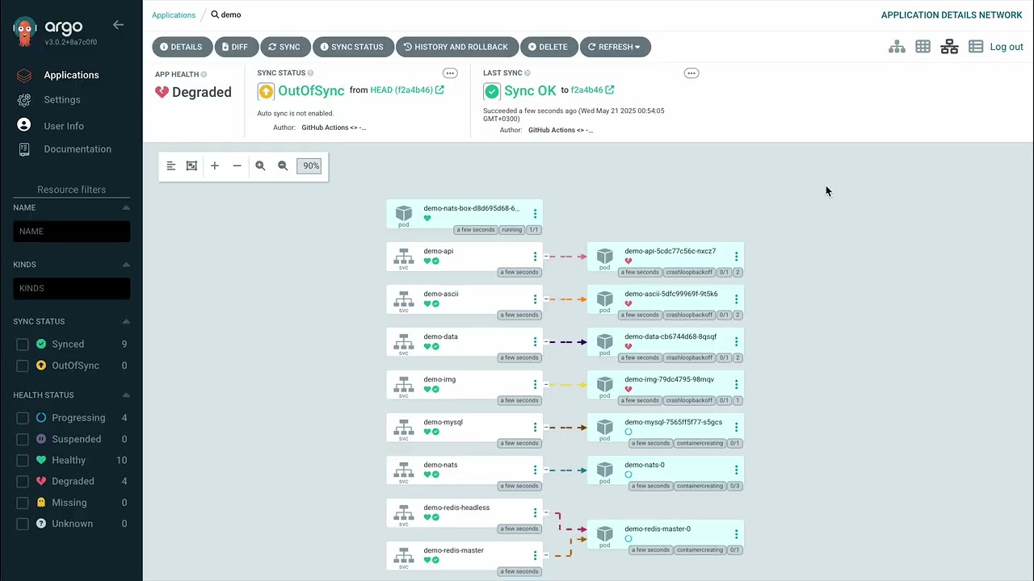The width and height of the screenshot is (1034, 581).
Task: Click Log out
Action: point(1007,47)
